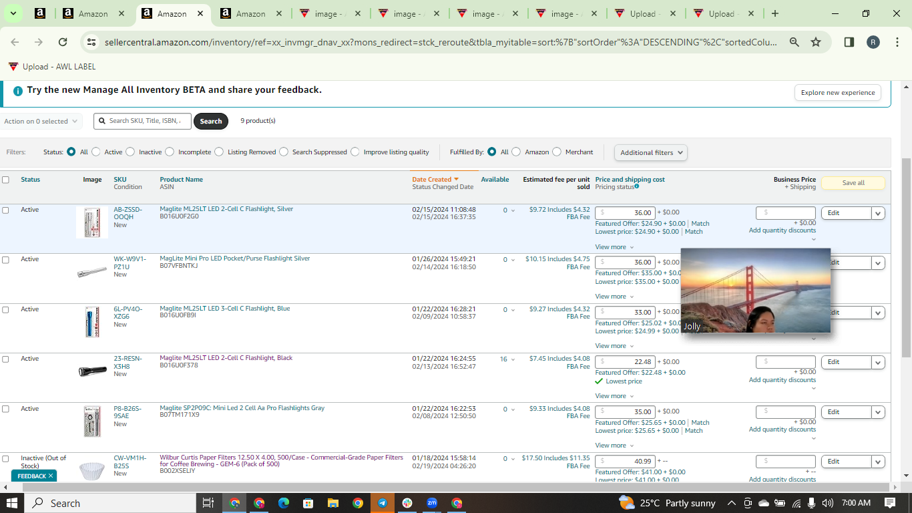Open Edit dropdown arrow for Wilbur Curtis filters

point(879,462)
